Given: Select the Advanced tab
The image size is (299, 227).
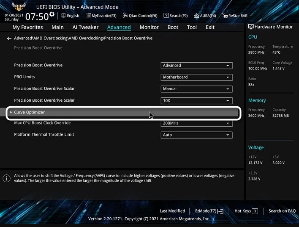Looking at the screenshot, I should [x=119, y=27].
